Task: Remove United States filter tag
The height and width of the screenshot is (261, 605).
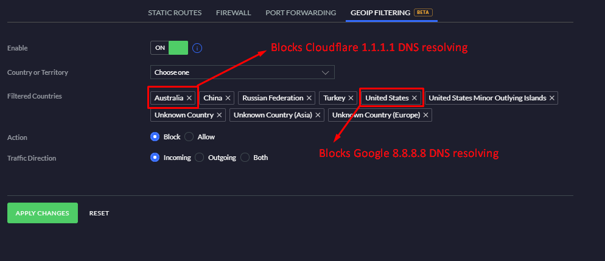Action: coord(414,98)
